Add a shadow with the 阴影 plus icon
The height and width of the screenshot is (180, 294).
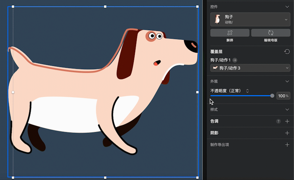point(287,133)
